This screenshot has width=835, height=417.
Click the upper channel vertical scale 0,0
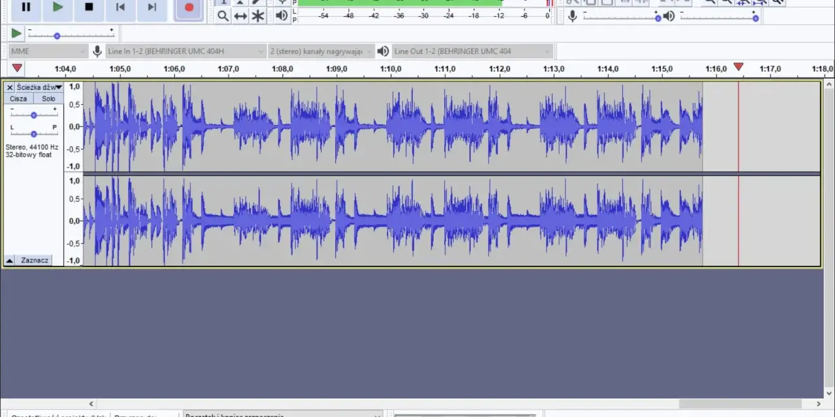(74, 126)
